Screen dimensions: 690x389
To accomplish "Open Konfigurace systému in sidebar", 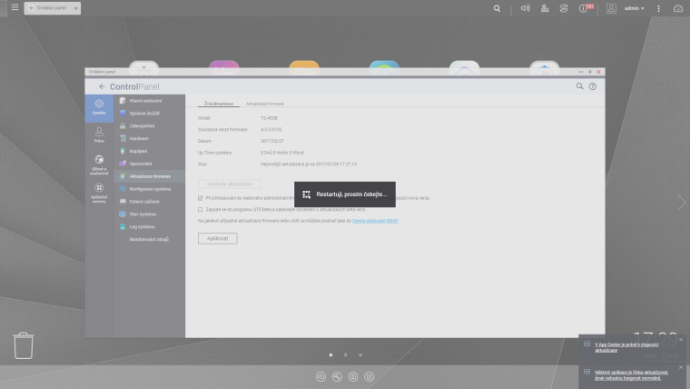I will [150, 189].
